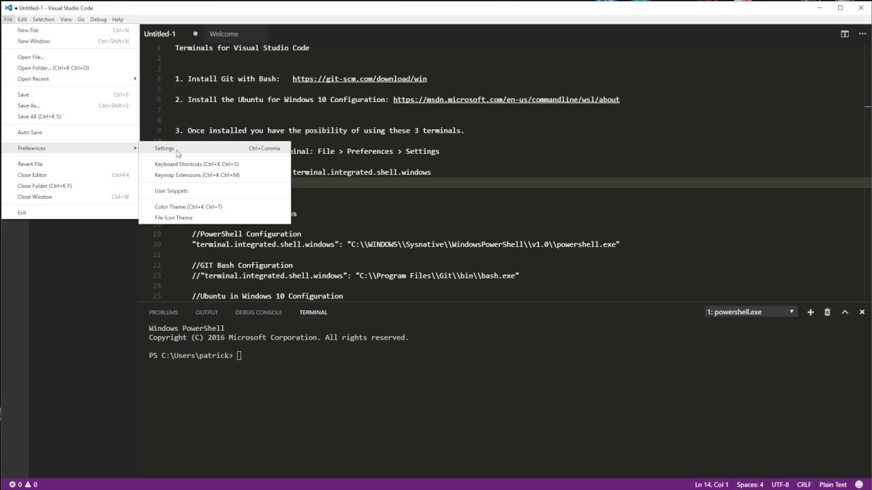Click the terminal prompt input line
The width and height of the screenshot is (872, 490).
(195, 355)
